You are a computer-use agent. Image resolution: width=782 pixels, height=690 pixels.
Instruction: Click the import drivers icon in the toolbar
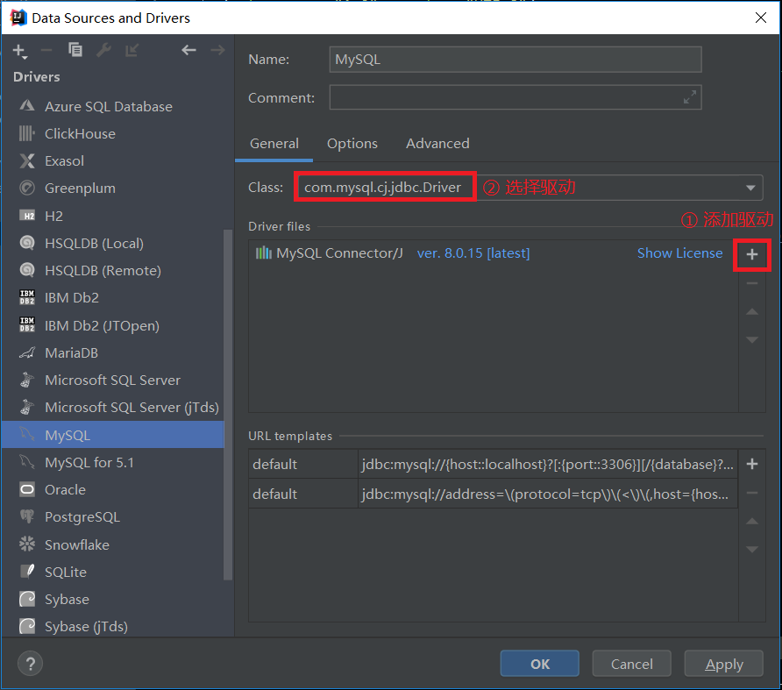132,50
